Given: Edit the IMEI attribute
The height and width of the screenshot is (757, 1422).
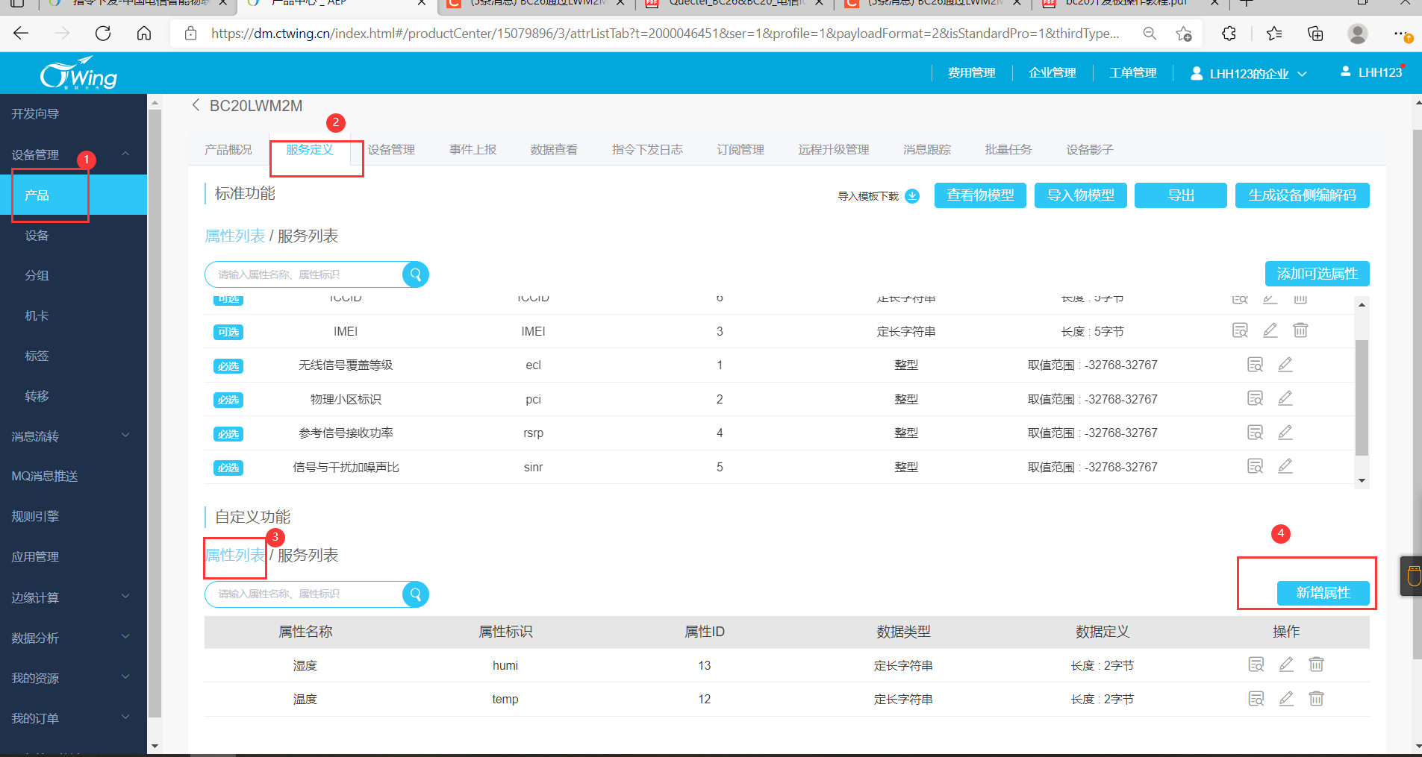Looking at the screenshot, I should point(1270,330).
